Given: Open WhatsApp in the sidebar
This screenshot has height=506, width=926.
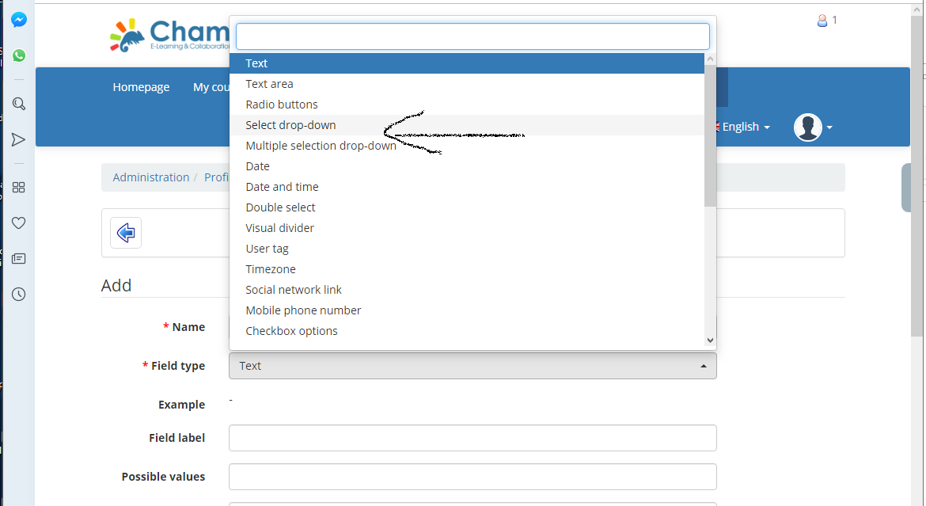Looking at the screenshot, I should (18, 55).
